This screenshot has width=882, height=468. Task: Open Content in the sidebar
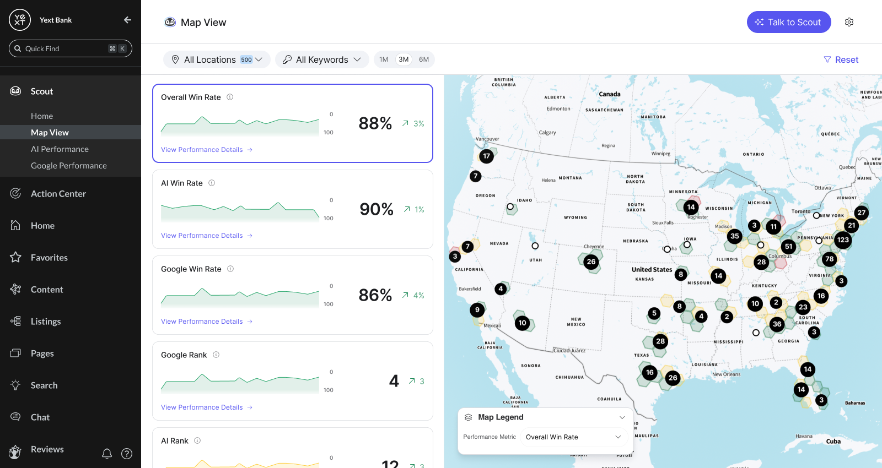(x=47, y=290)
